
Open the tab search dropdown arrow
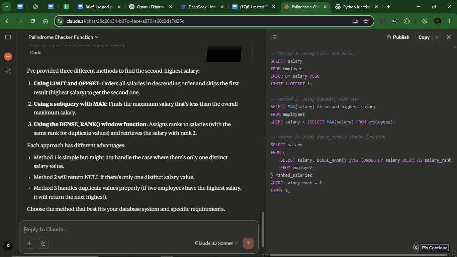(x=6, y=7)
